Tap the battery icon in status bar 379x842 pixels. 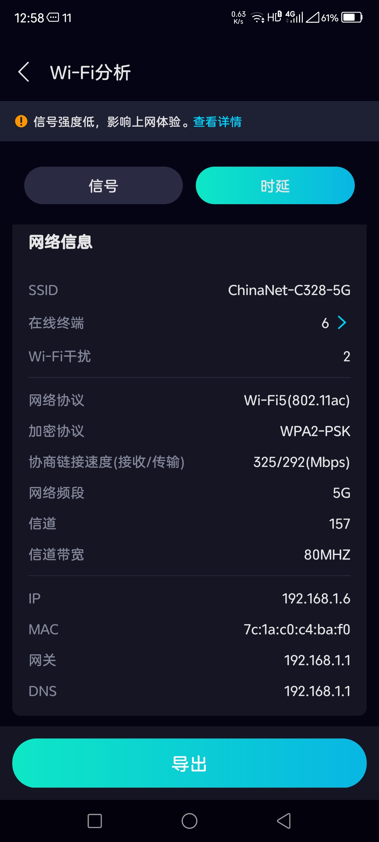click(352, 17)
